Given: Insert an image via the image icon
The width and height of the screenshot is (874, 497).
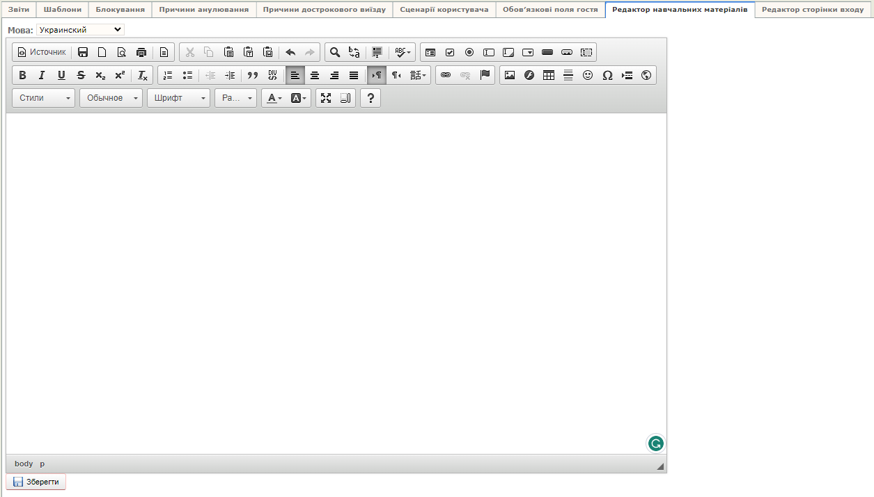Looking at the screenshot, I should pyautogui.click(x=510, y=75).
